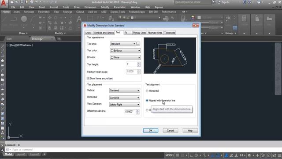Select the Circle tool in the left toolbar
This screenshot has height=159, width=282.
(x=2, y=75)
